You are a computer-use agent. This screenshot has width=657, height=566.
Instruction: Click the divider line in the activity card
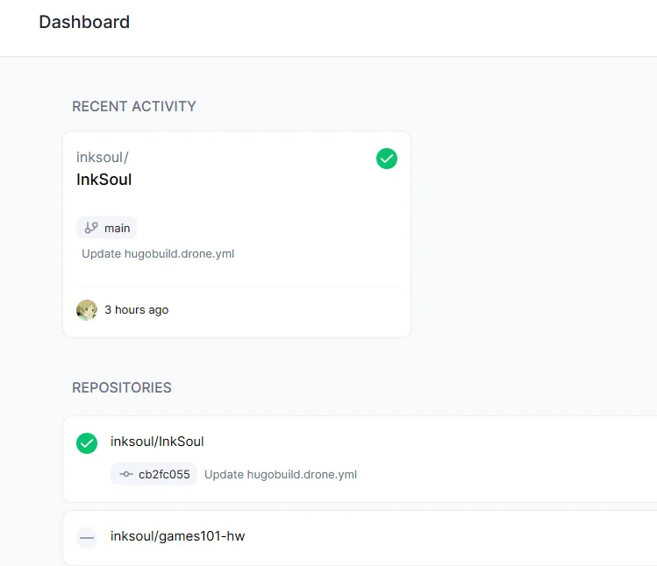237,287
